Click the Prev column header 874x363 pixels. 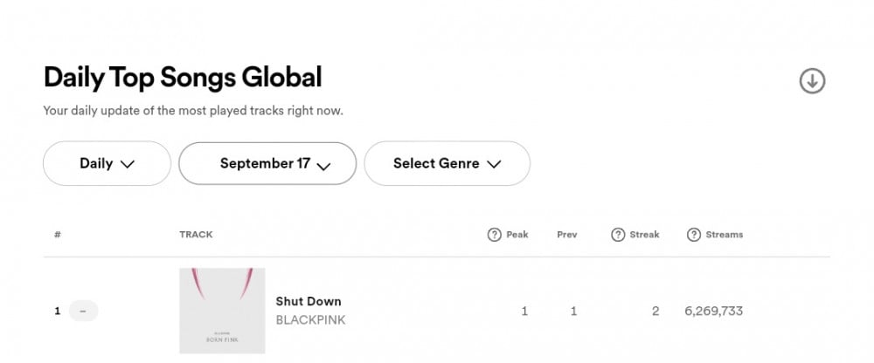point(567,235)
